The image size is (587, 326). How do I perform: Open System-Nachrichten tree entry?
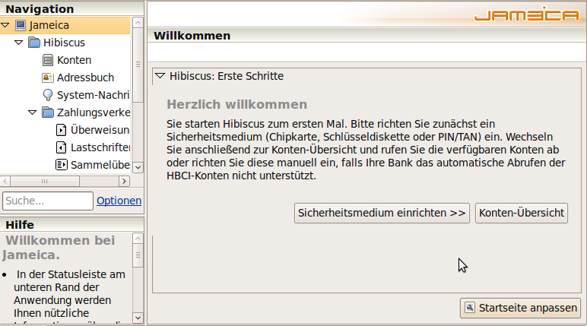(x=94, y=95)
